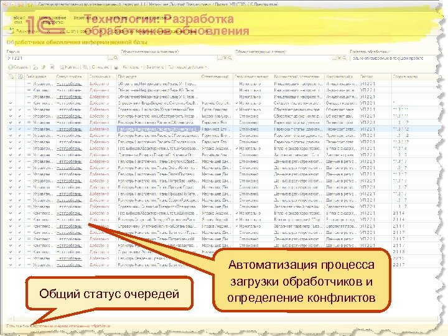This screenshot has width=448, height=336.
Task: Click the Показать обработчики value field
Action: click(393, 58)
